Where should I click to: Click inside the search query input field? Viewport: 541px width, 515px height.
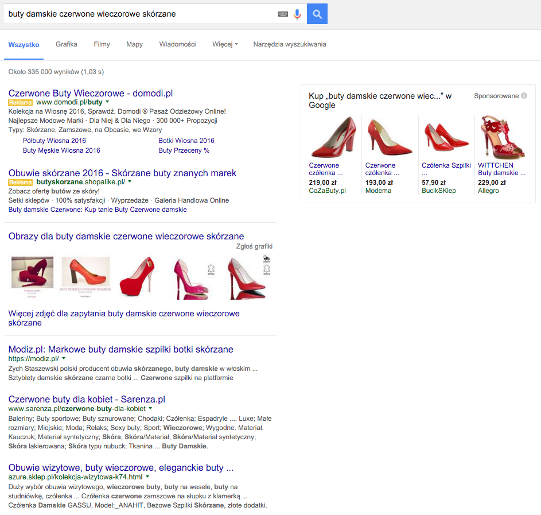(x=138, y=14)
